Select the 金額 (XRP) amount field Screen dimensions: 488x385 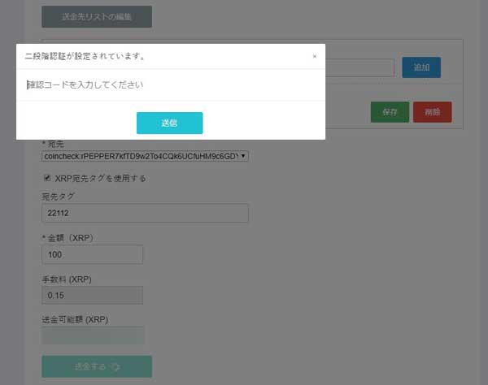click(x=92, y=254)
